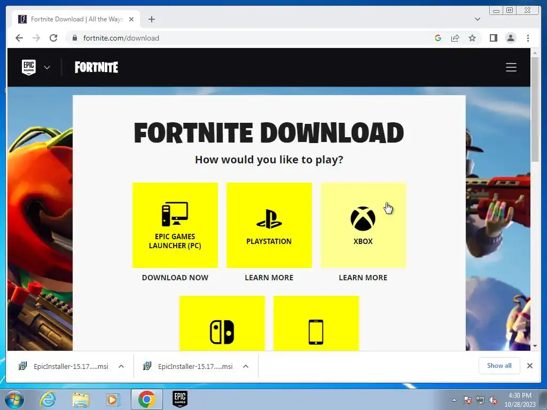The image size is (547, 410).
Task: Click the Action Center flag tray icon
Action: tap(467, 400)
